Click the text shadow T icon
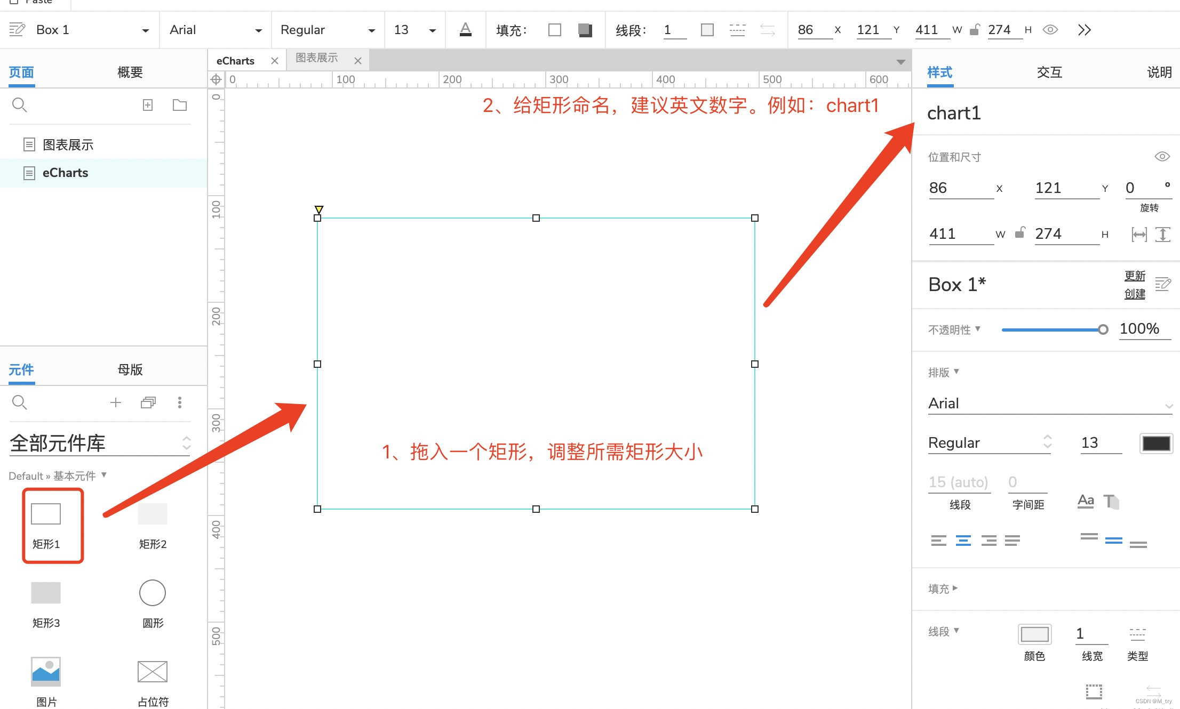The image size is (1180, 709). click(x=1111, y=501)
